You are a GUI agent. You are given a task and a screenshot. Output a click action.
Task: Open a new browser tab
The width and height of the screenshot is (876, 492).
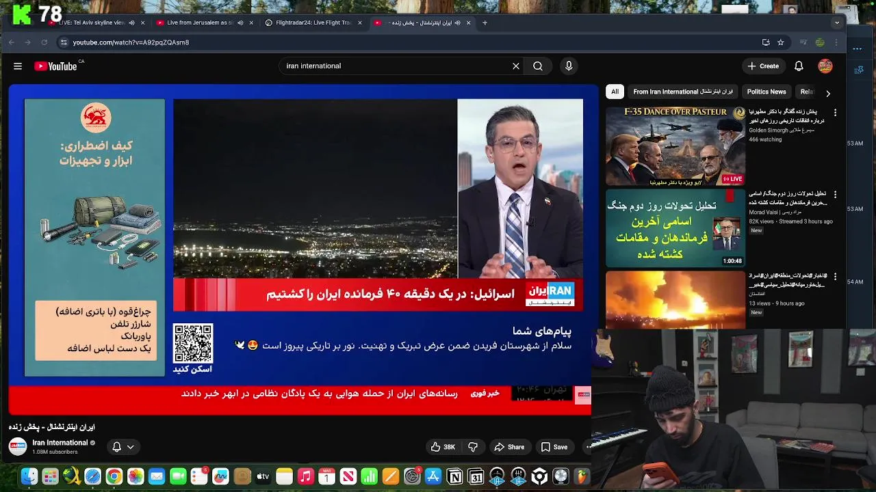485,23
